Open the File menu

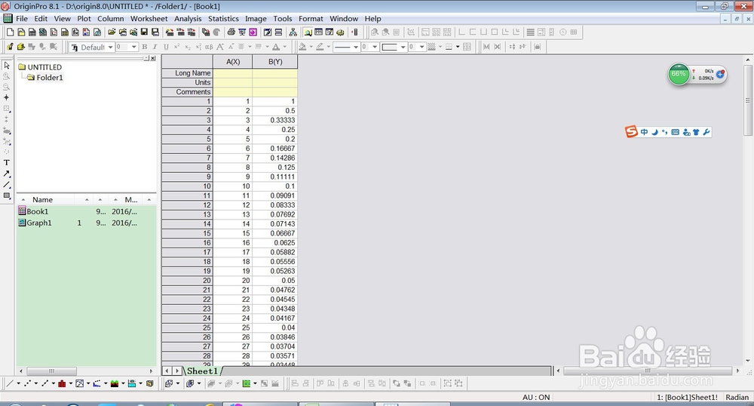pyautogui.click(x=22, y=19)
